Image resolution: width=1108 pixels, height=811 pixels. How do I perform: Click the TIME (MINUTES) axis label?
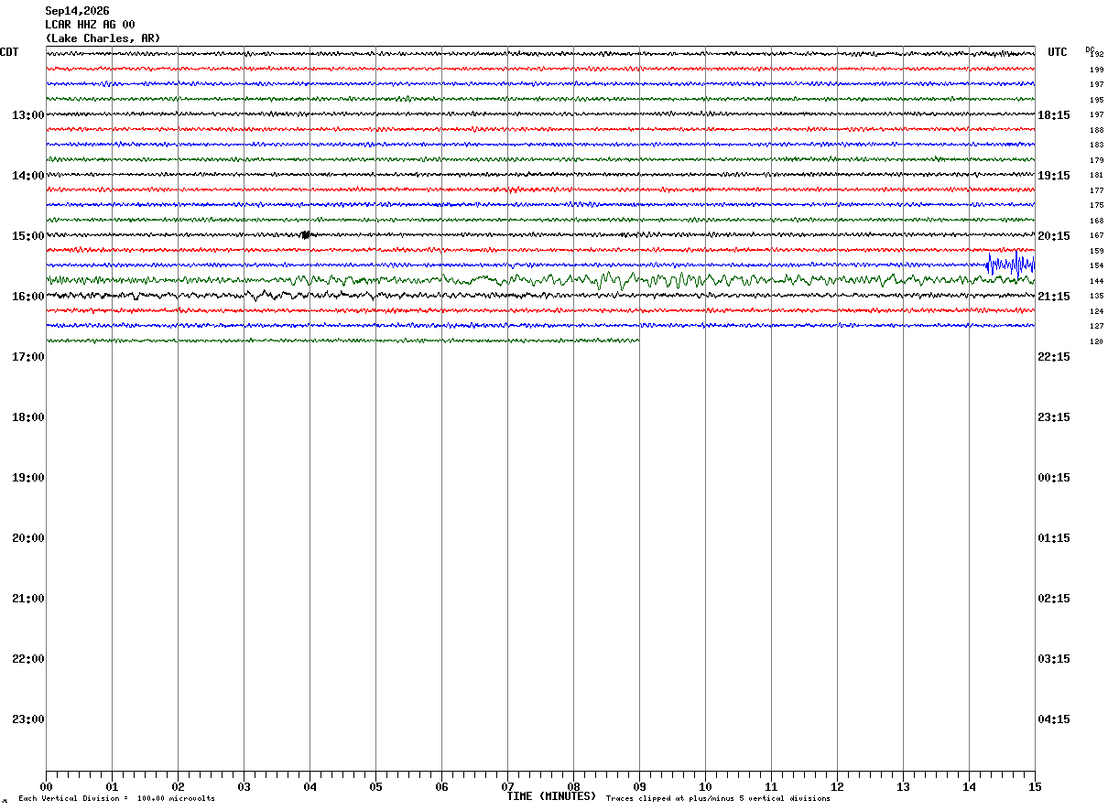551,796
